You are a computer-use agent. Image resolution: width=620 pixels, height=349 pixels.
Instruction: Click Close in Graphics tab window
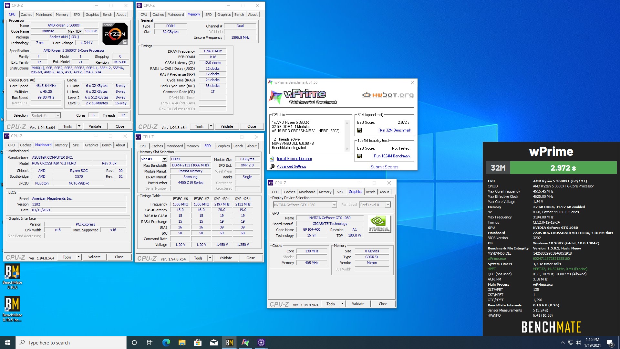pos(383,304)
